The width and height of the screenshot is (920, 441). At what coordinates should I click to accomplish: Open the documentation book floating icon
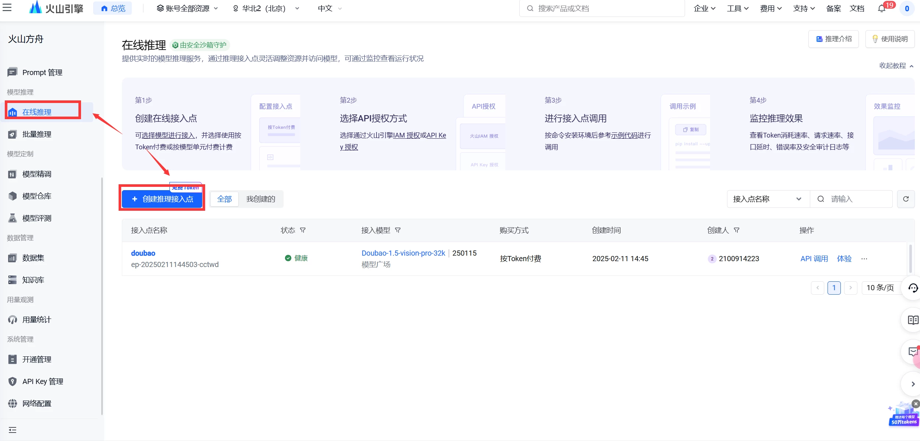click(913, 320)
